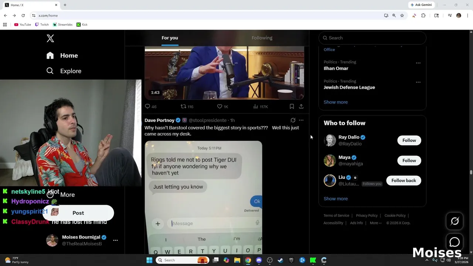Open the Messages floating chat button
The height and width of the screenshot is (266, 473).
[x=455, y=242]
